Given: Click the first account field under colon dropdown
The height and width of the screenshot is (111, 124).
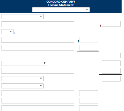Looking at the screenshot, I should pyautogui.click(x=38, y=40).
